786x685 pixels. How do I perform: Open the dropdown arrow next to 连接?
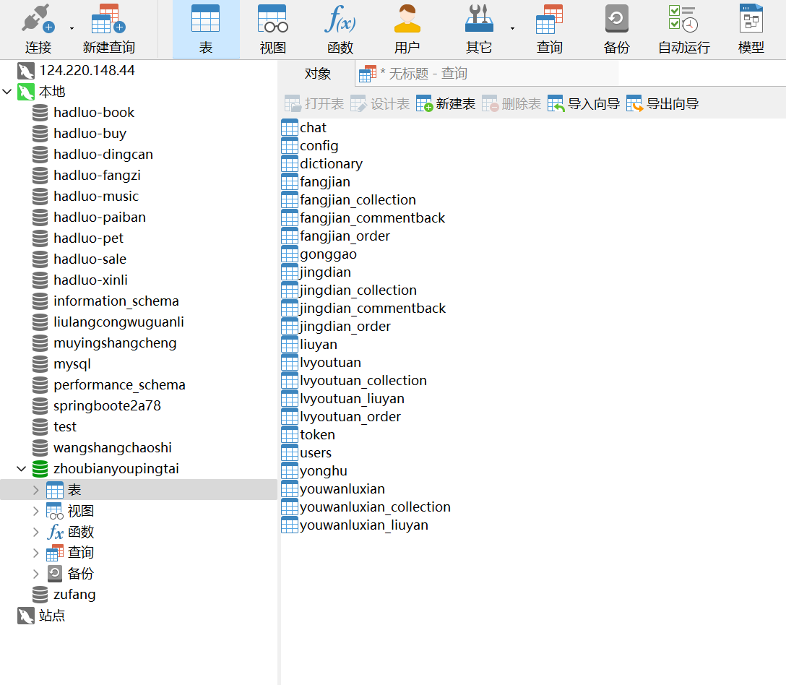point(72,29)
